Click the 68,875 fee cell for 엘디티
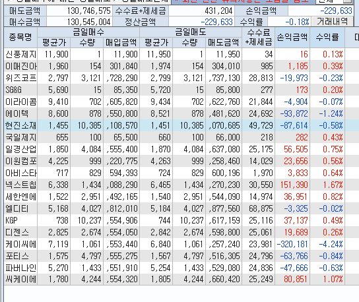This screenshot has width=359, height=302. [x=258, y=209]
